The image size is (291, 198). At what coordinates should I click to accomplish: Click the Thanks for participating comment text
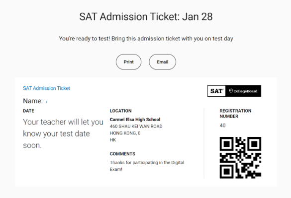pyautogui.click(x=147, y=166)
